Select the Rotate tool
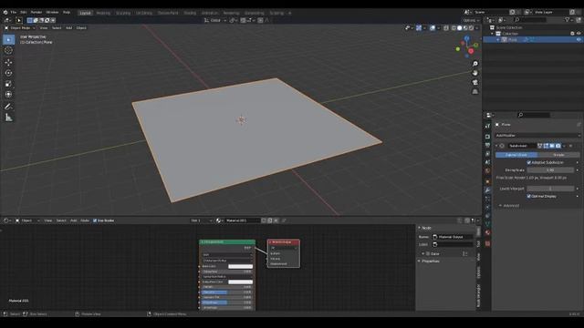Screen dimensions: 584x328 8,73
